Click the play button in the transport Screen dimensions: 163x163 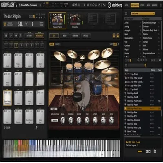coord(11,36)
